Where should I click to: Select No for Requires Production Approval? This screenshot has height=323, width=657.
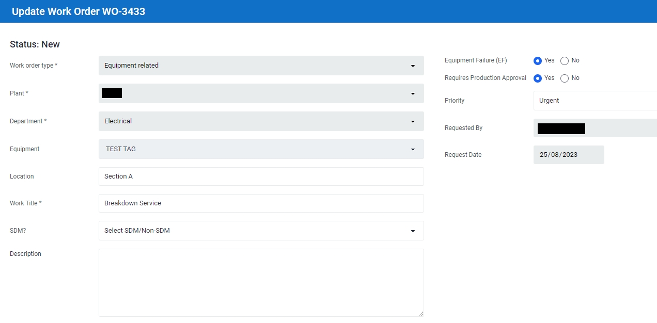[x=565, y=78]
